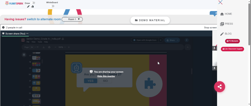
Task: Toggle the WhiteBoard switch
Action: pos(52,6)
